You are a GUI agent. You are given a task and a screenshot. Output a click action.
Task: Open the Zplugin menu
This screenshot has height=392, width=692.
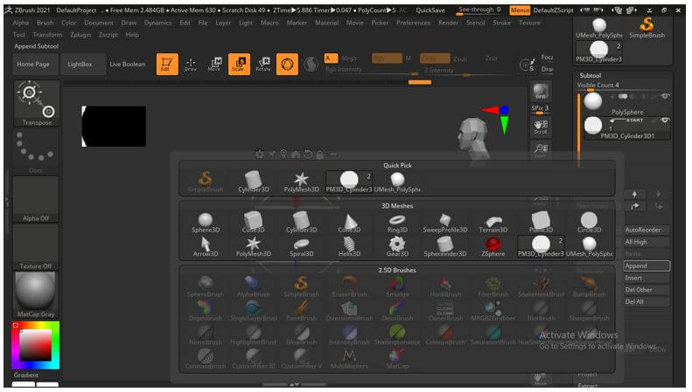pos(80,34)
